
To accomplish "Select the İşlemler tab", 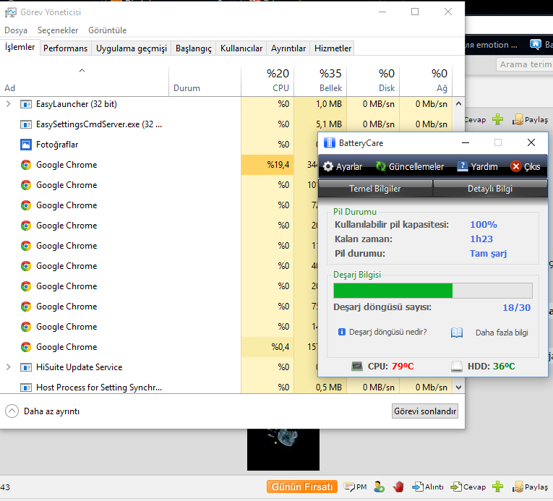I will (x=20, y=47).
